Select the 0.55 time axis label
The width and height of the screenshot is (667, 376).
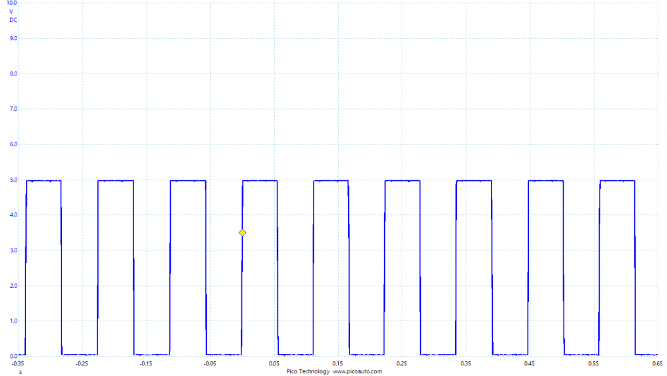(594, 364)
